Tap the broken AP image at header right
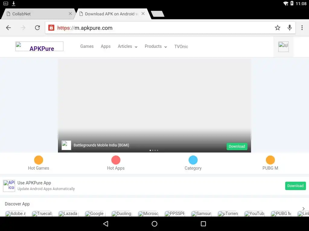309x231 pixels. 283,47
